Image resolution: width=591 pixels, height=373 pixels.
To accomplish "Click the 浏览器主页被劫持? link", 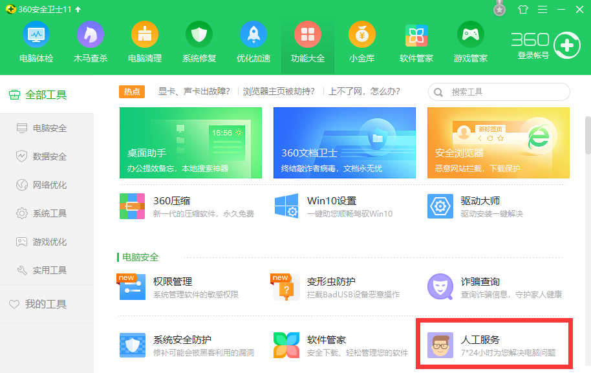I will point(279,92).
